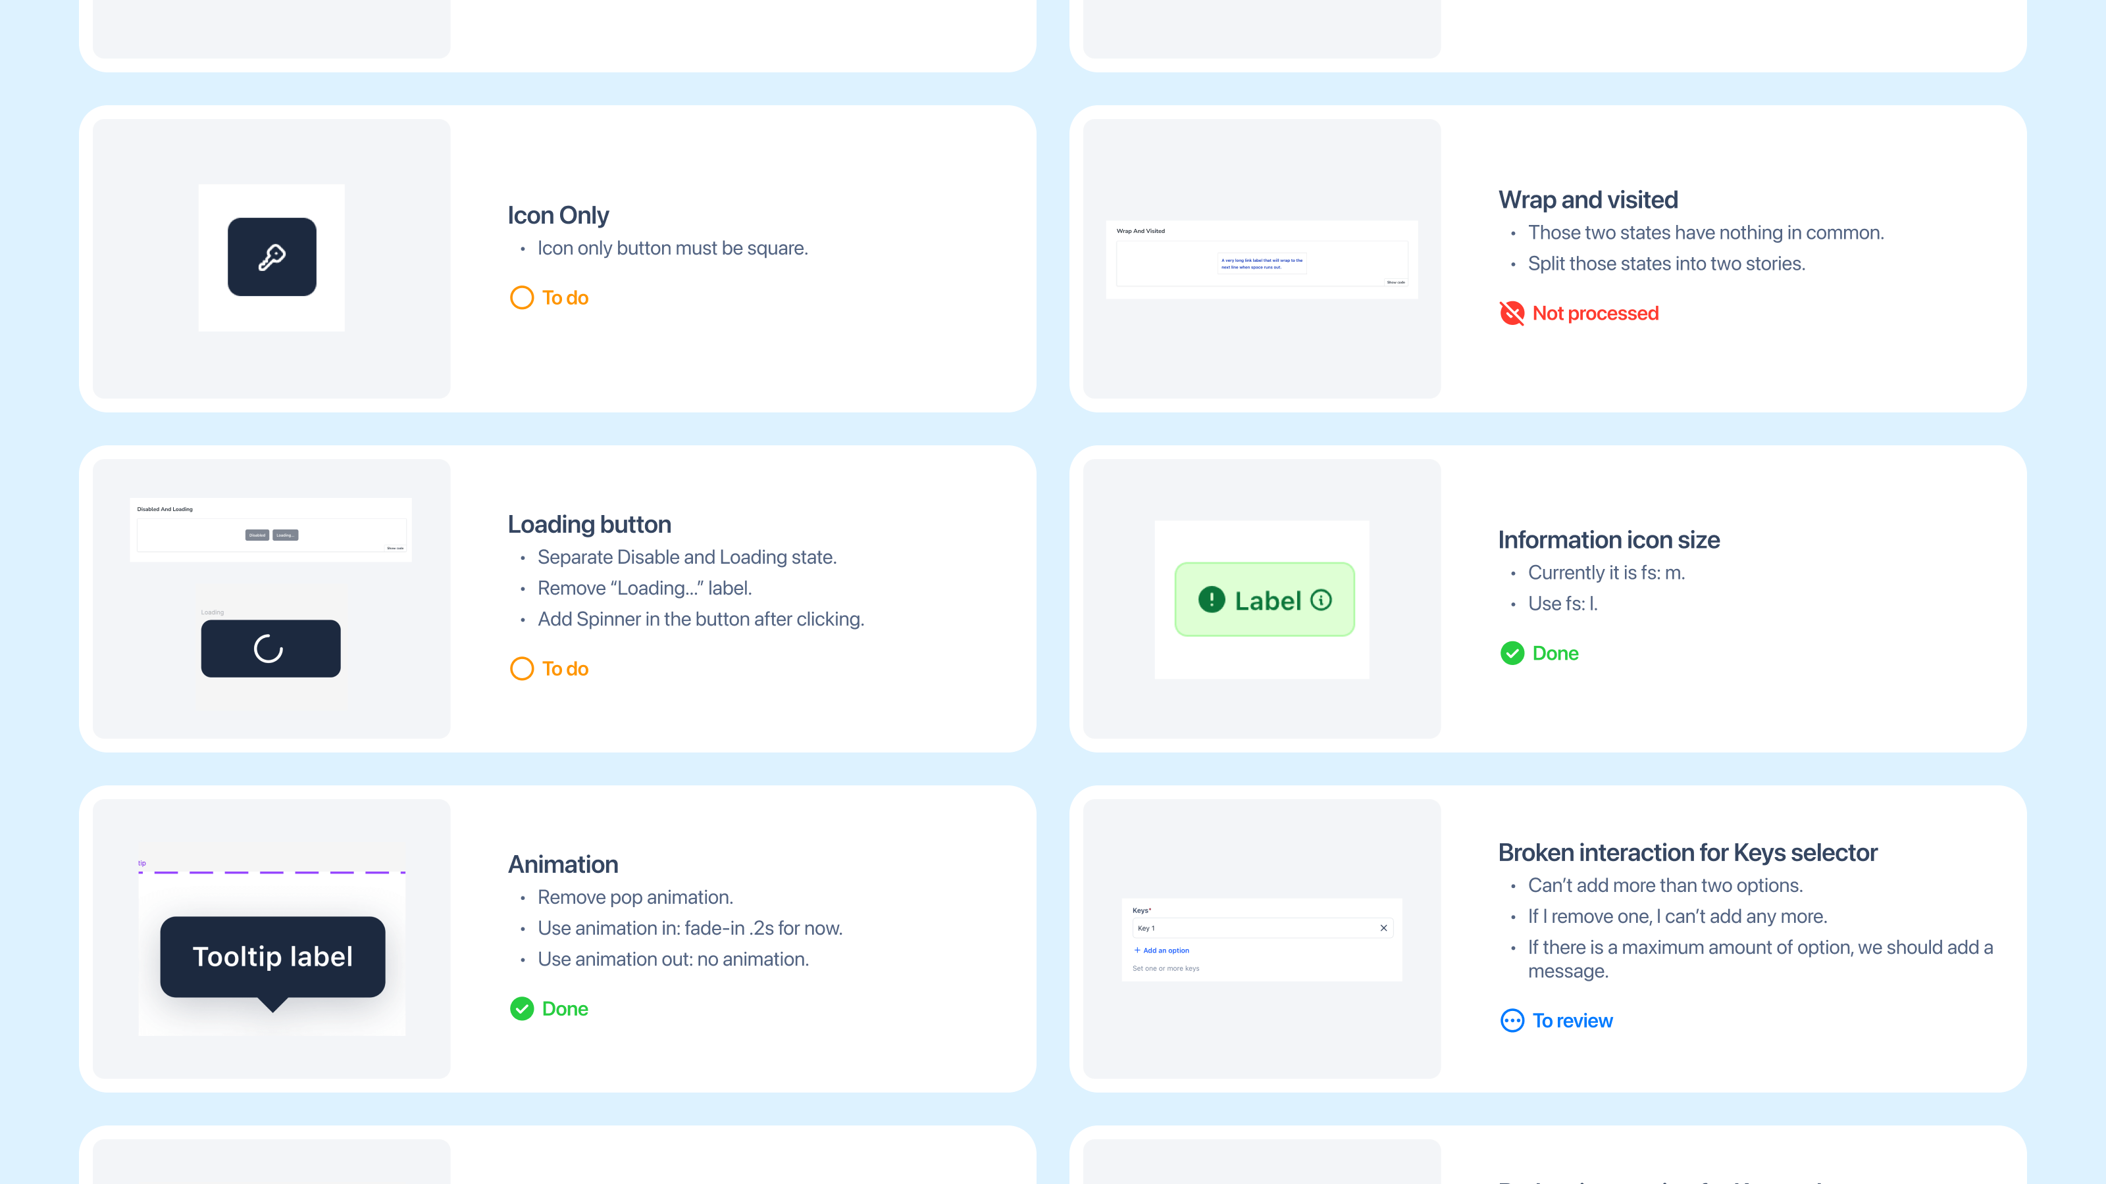Image resolution: width=2106 pixels, height=1184 pixels.
Task: Click the info icon beside Label
Action: [1321, 600]
